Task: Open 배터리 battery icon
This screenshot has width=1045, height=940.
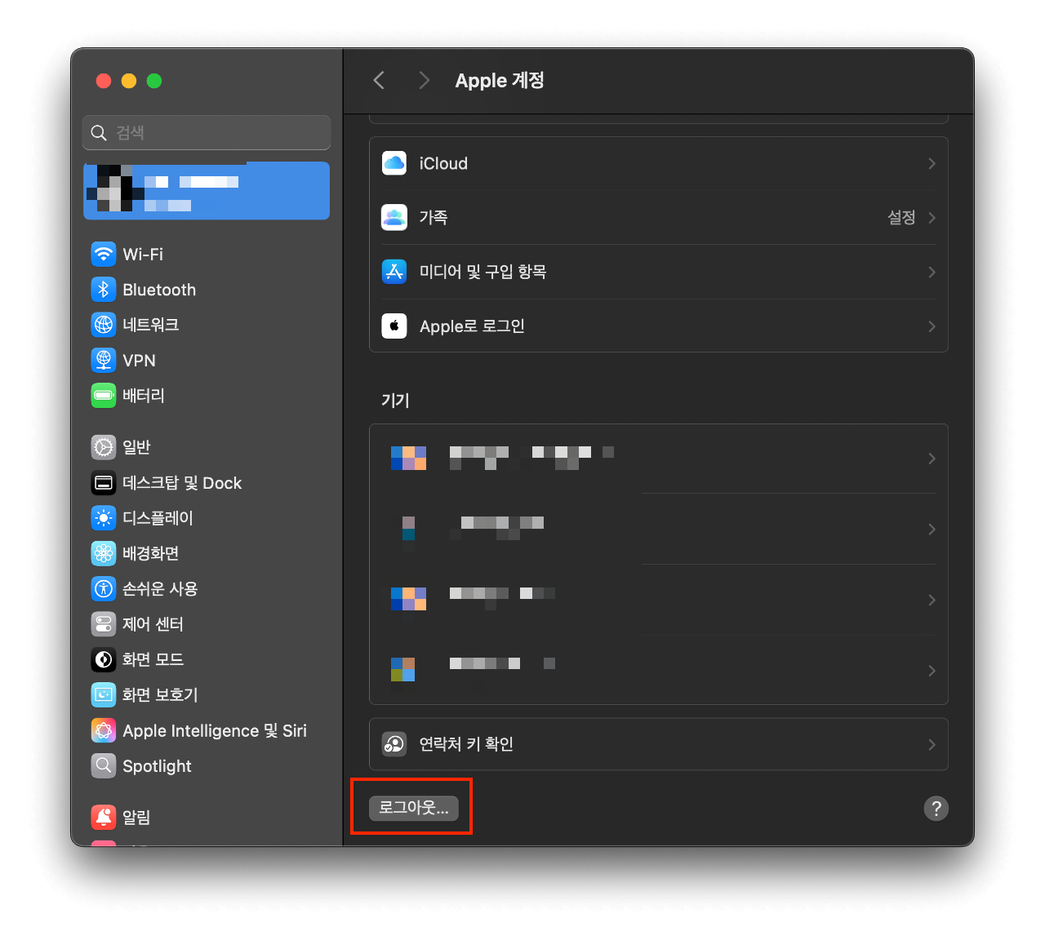Action: coord(104,396)
